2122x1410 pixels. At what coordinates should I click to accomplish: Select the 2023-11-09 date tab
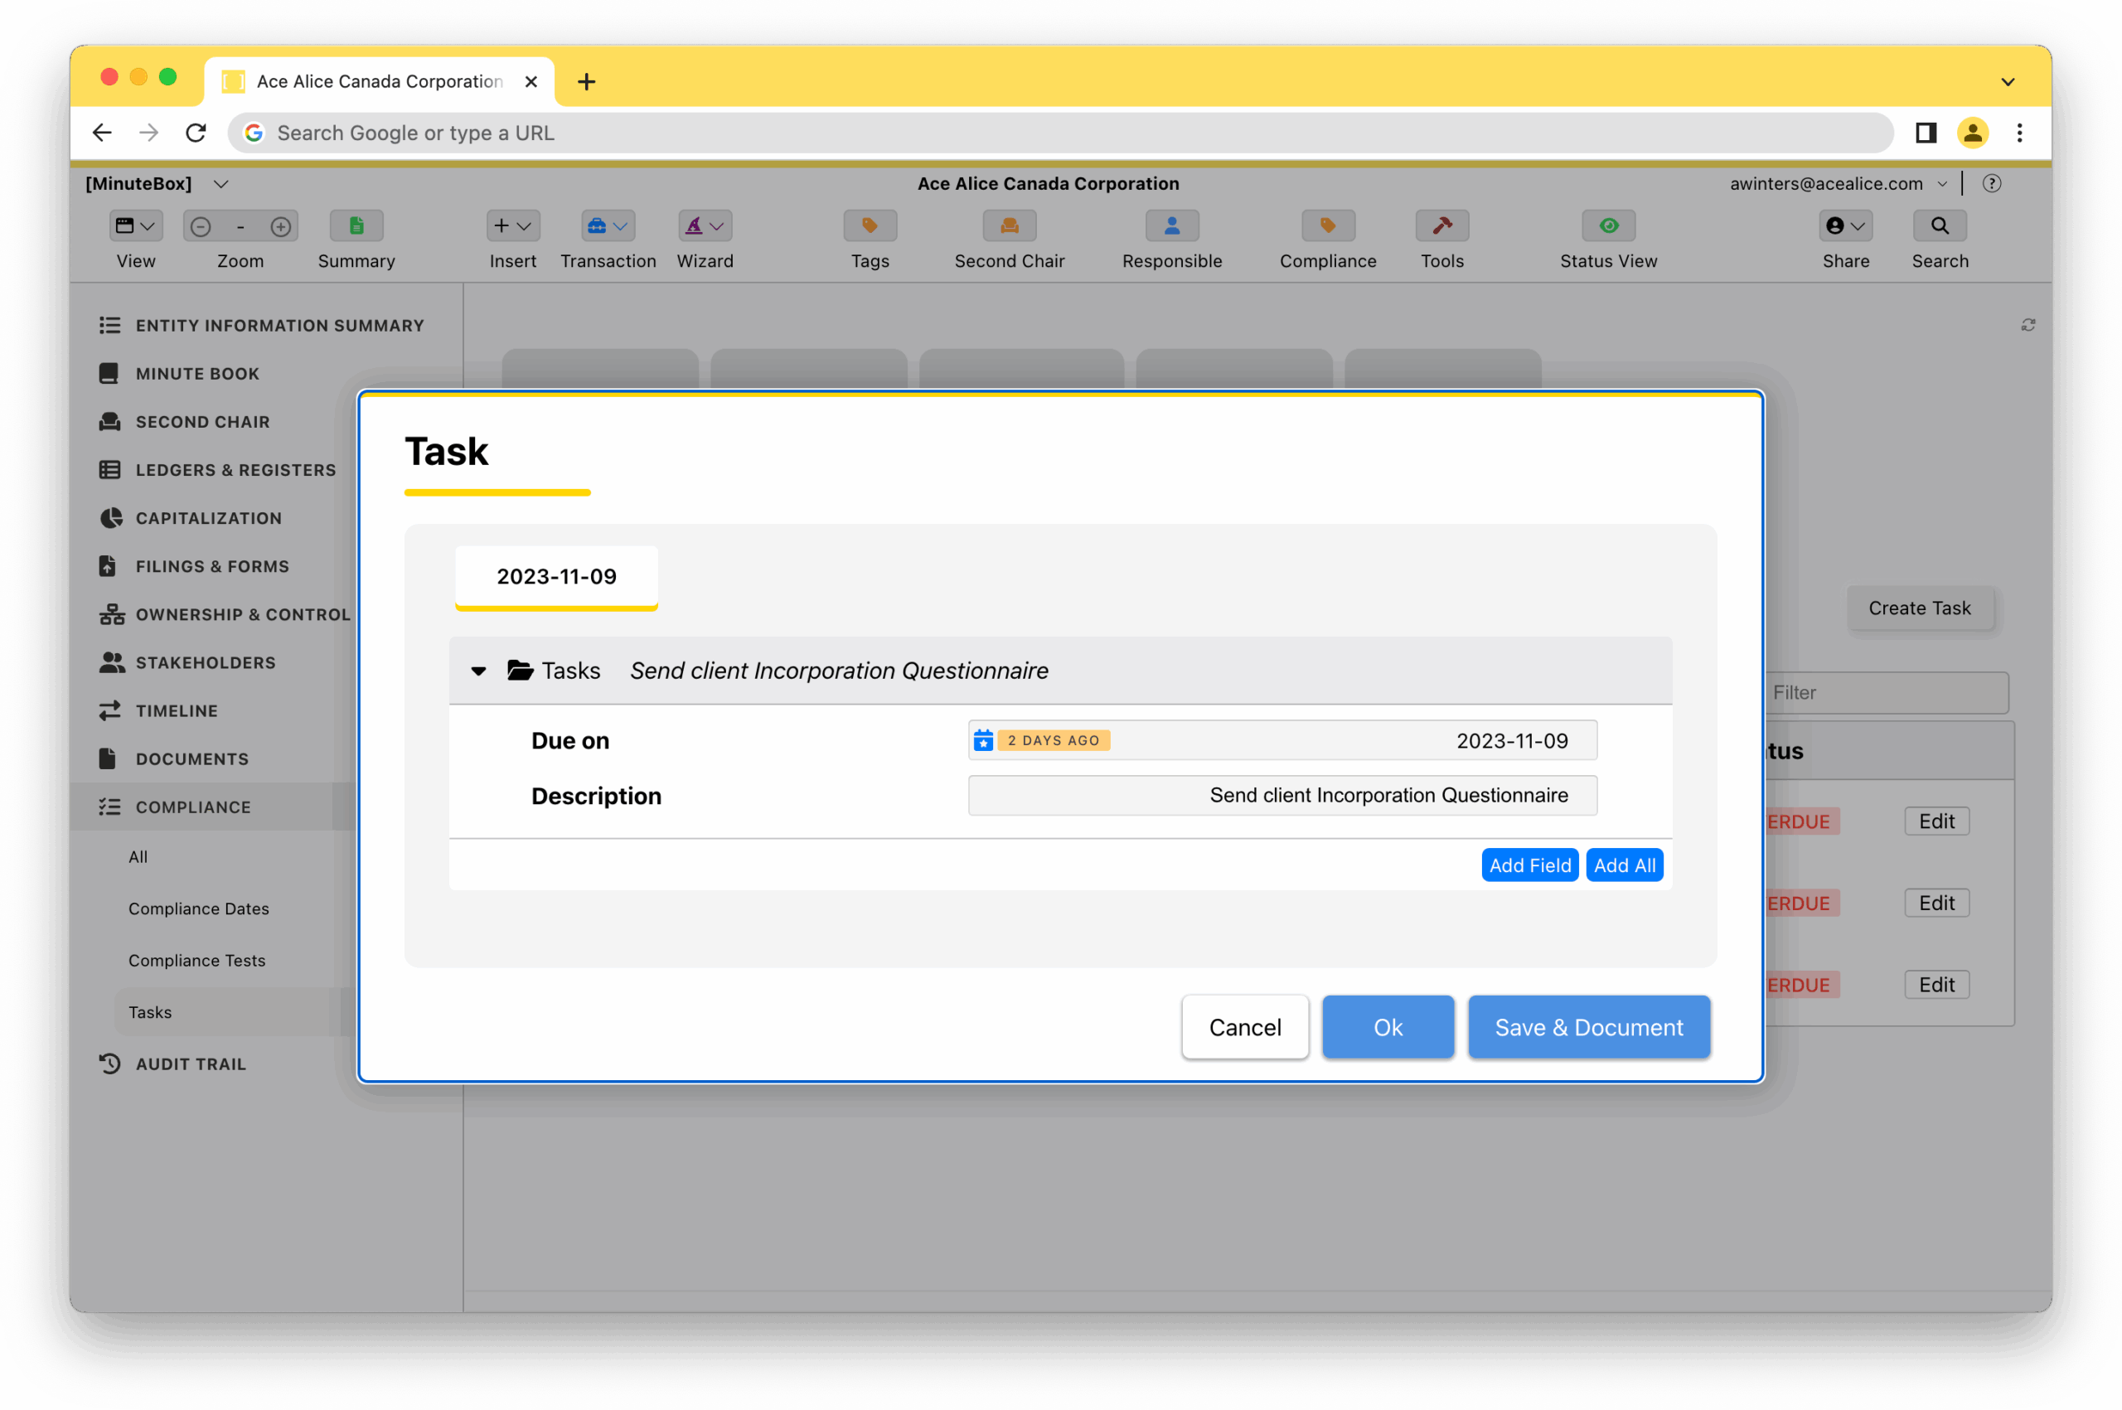[x=555, y=576]
